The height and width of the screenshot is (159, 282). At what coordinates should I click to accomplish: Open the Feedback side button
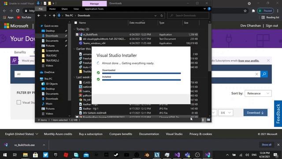point(278,114)
